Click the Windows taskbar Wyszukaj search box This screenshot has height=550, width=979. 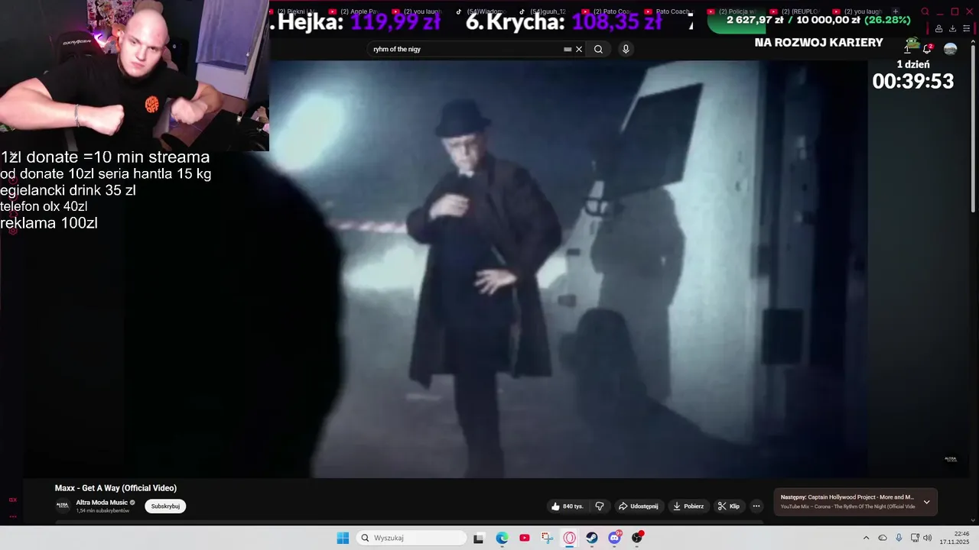[411, 538]
